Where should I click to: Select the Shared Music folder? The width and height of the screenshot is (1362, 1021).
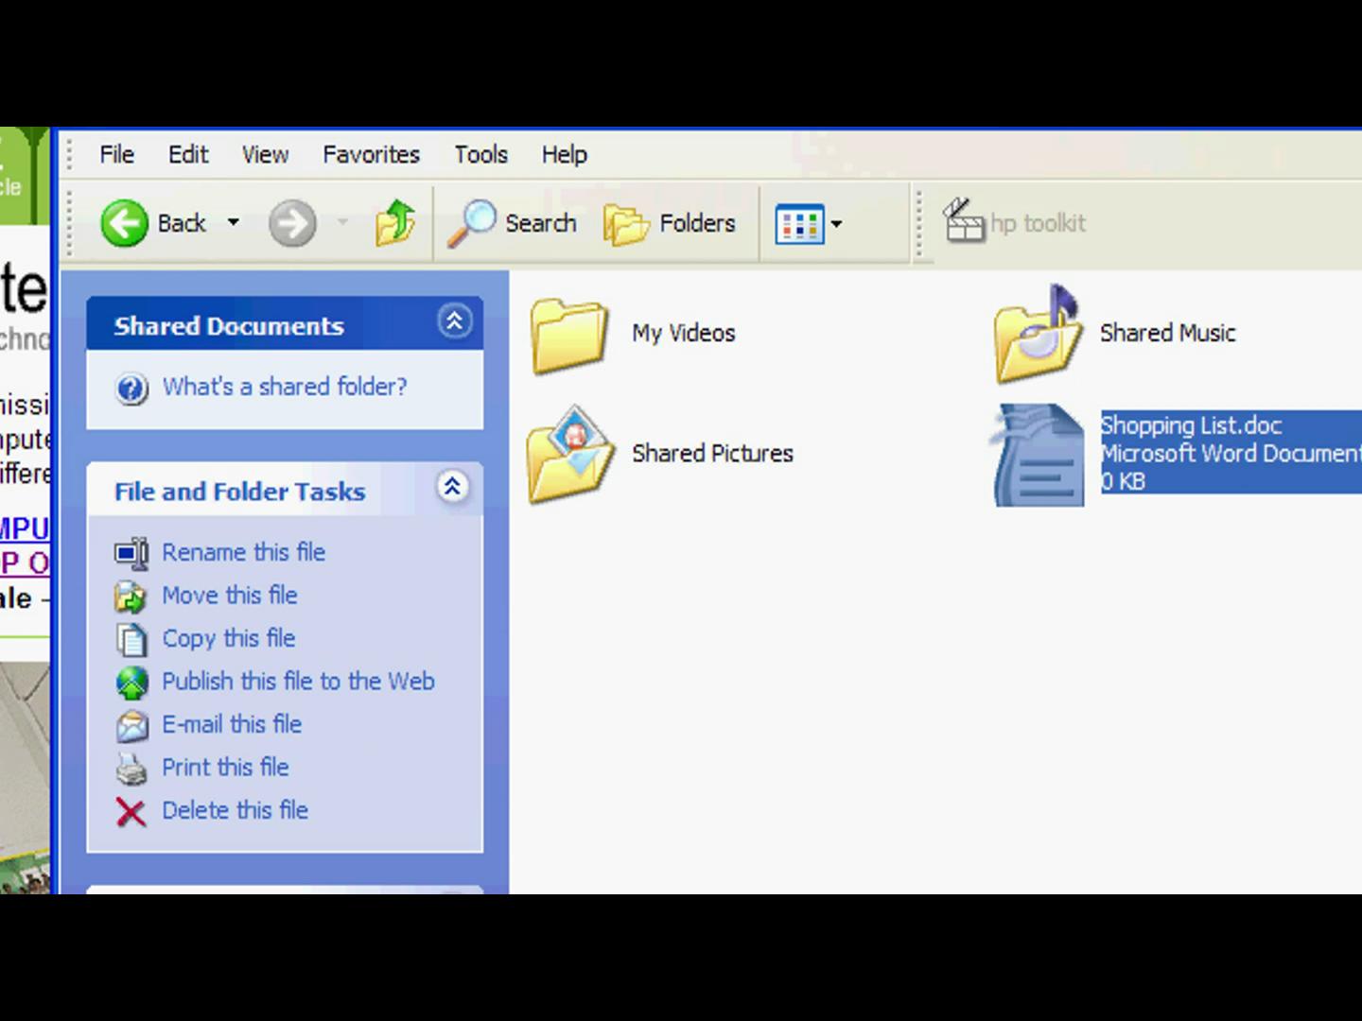(1038, 335)
